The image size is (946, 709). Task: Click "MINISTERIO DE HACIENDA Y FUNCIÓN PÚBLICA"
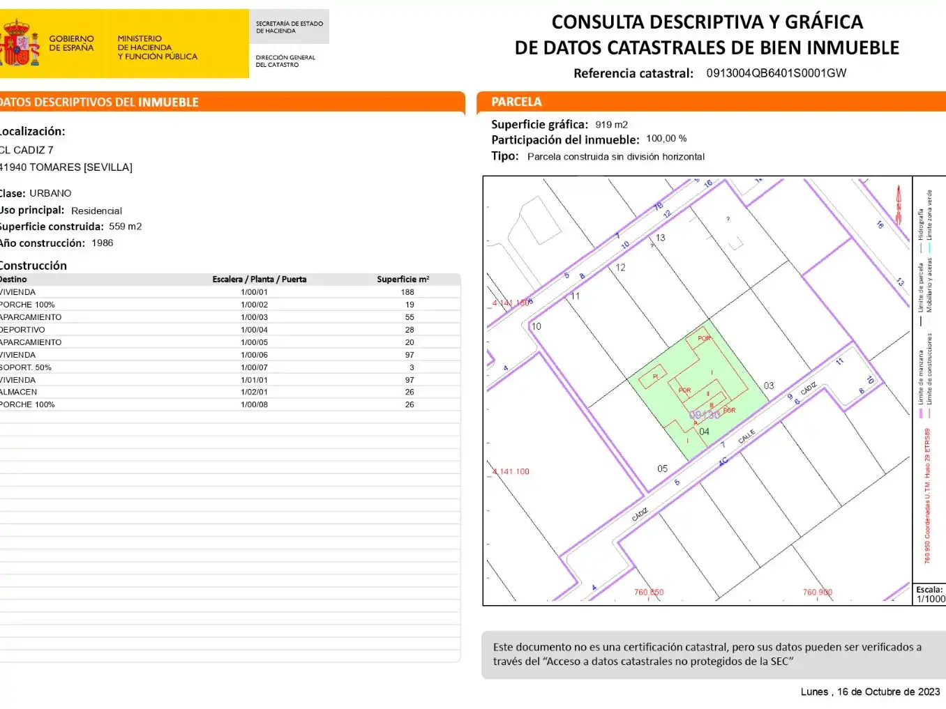click(x=157, y=47)
